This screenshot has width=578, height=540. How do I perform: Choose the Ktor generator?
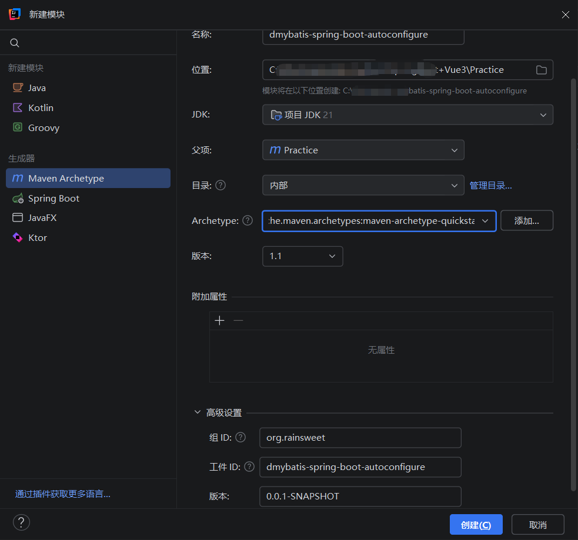click(x=88, y=237)
